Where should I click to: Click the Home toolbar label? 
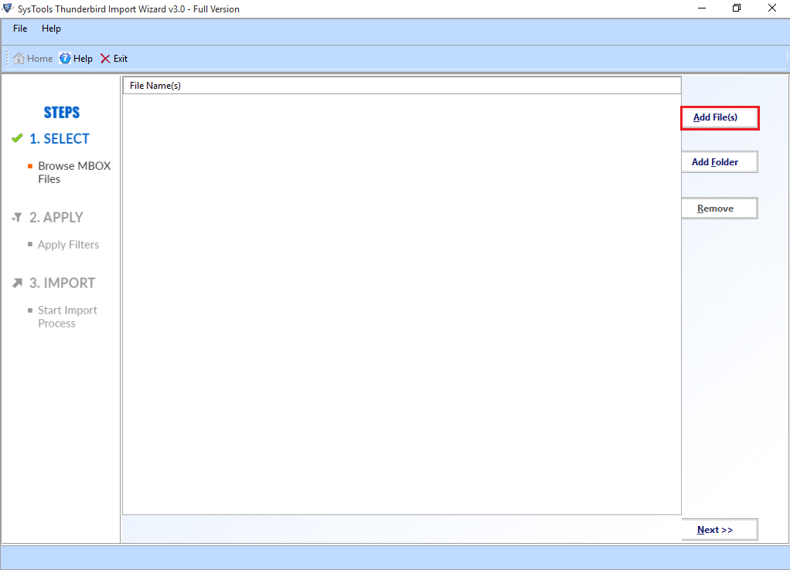click(39, 59)
